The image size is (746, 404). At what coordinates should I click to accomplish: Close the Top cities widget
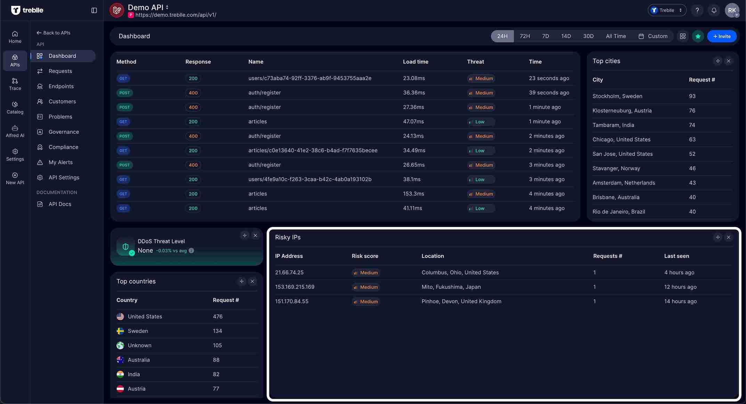point(729,61)
